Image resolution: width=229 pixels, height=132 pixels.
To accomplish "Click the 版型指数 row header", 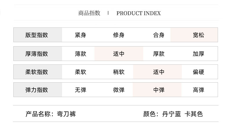I will tap(37, 35).
